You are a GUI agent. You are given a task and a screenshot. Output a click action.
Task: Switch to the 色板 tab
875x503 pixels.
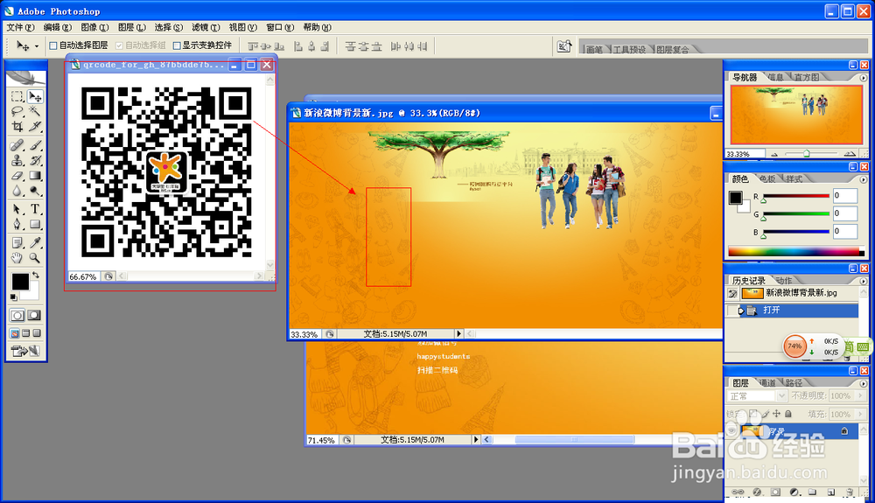coord(767,179)
